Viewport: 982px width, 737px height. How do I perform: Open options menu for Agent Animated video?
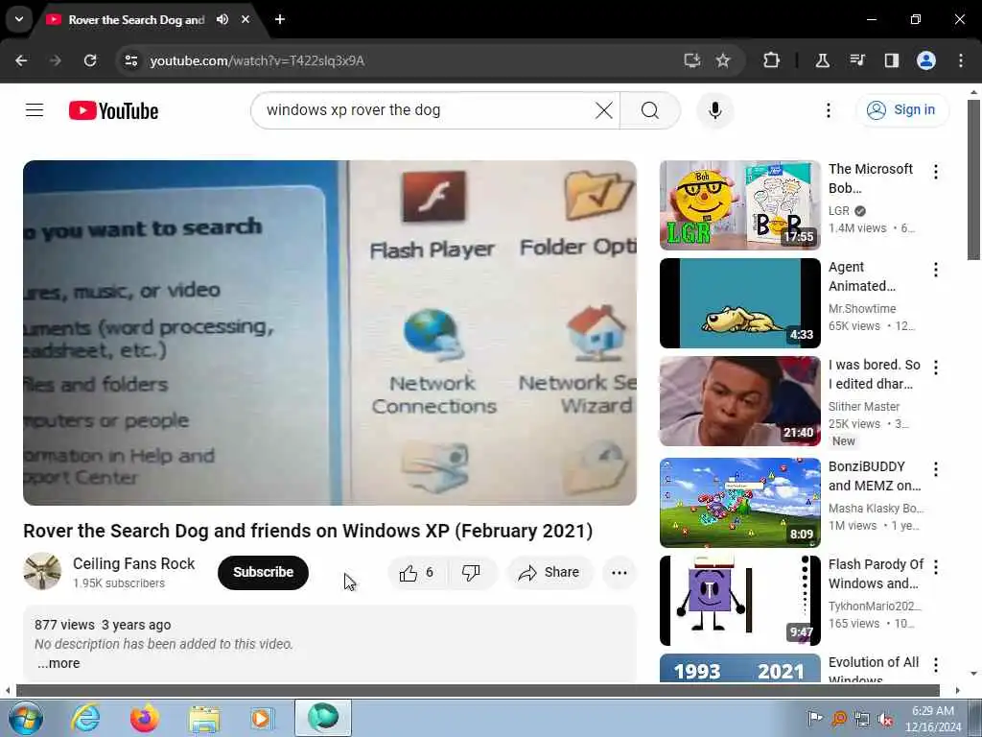pyautogui.click(x=936, y=270)
